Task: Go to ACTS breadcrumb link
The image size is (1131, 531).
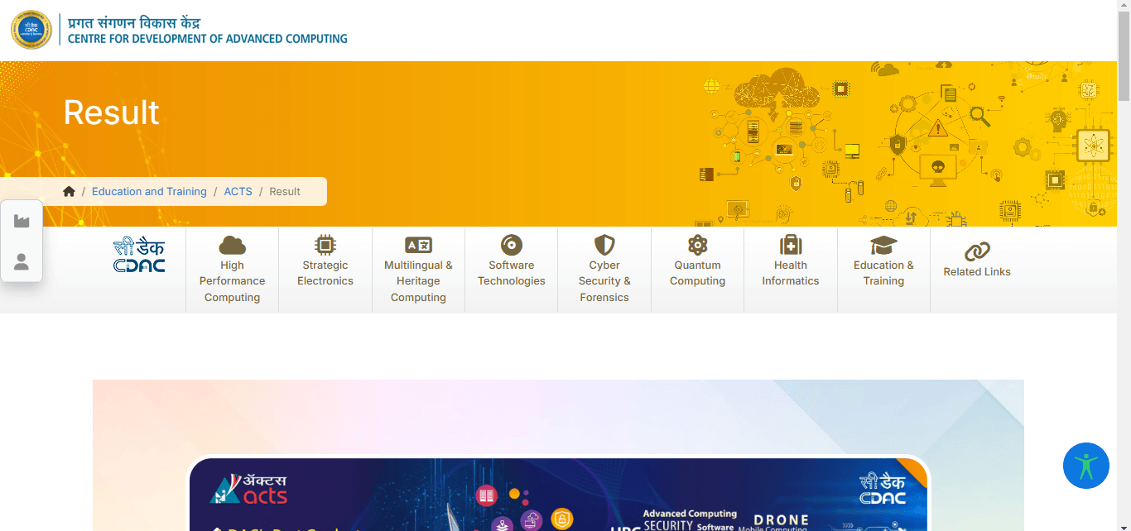Action: click(x=238, y=191)
